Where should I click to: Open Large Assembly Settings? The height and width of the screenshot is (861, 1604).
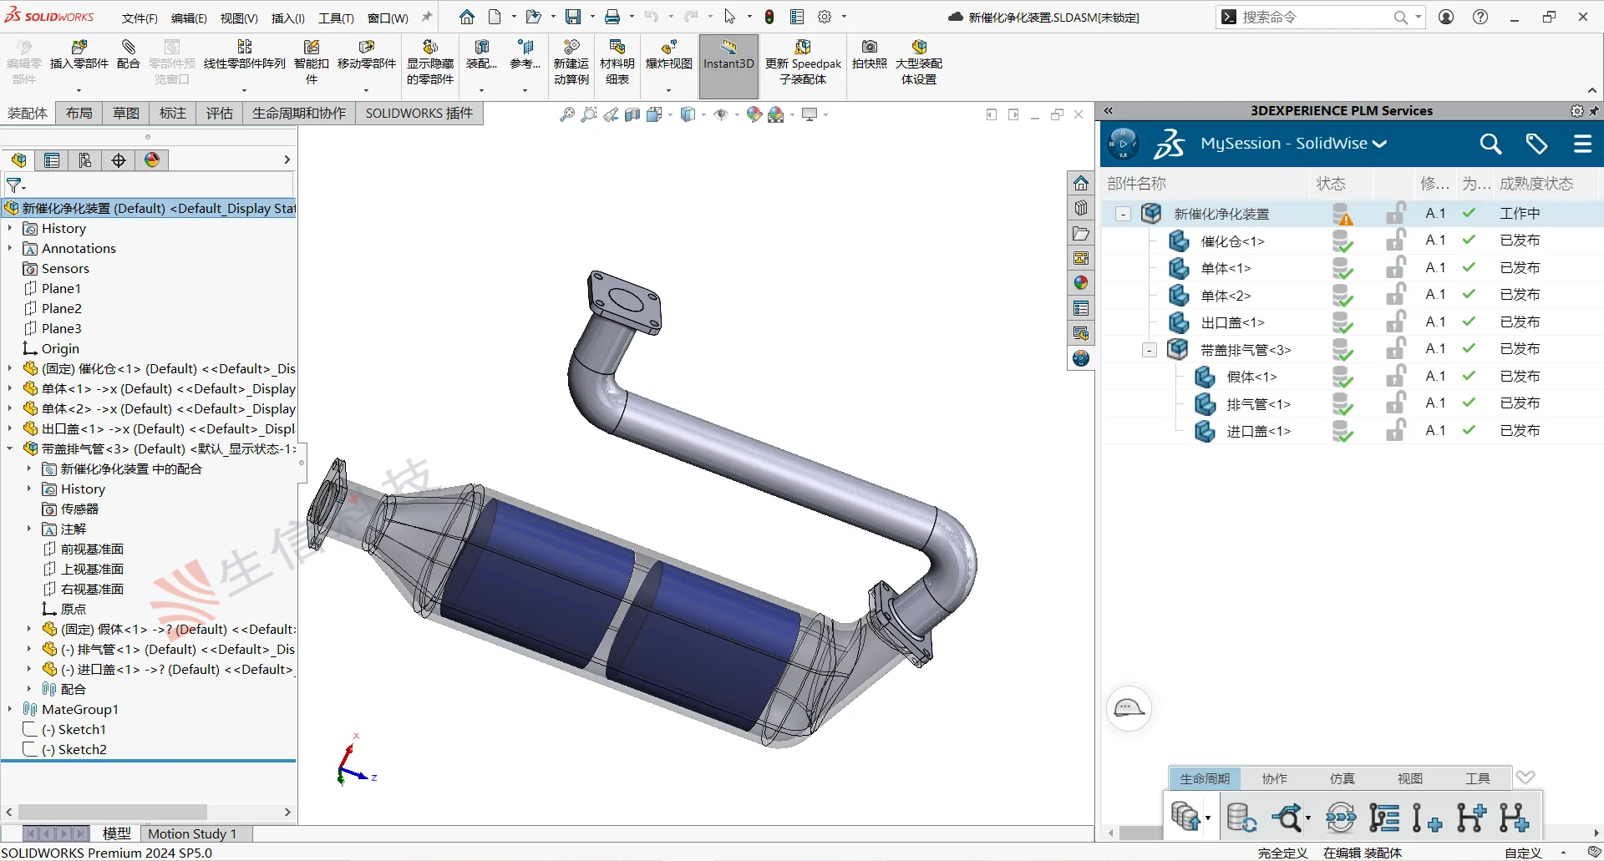click(x=919, y=62)
